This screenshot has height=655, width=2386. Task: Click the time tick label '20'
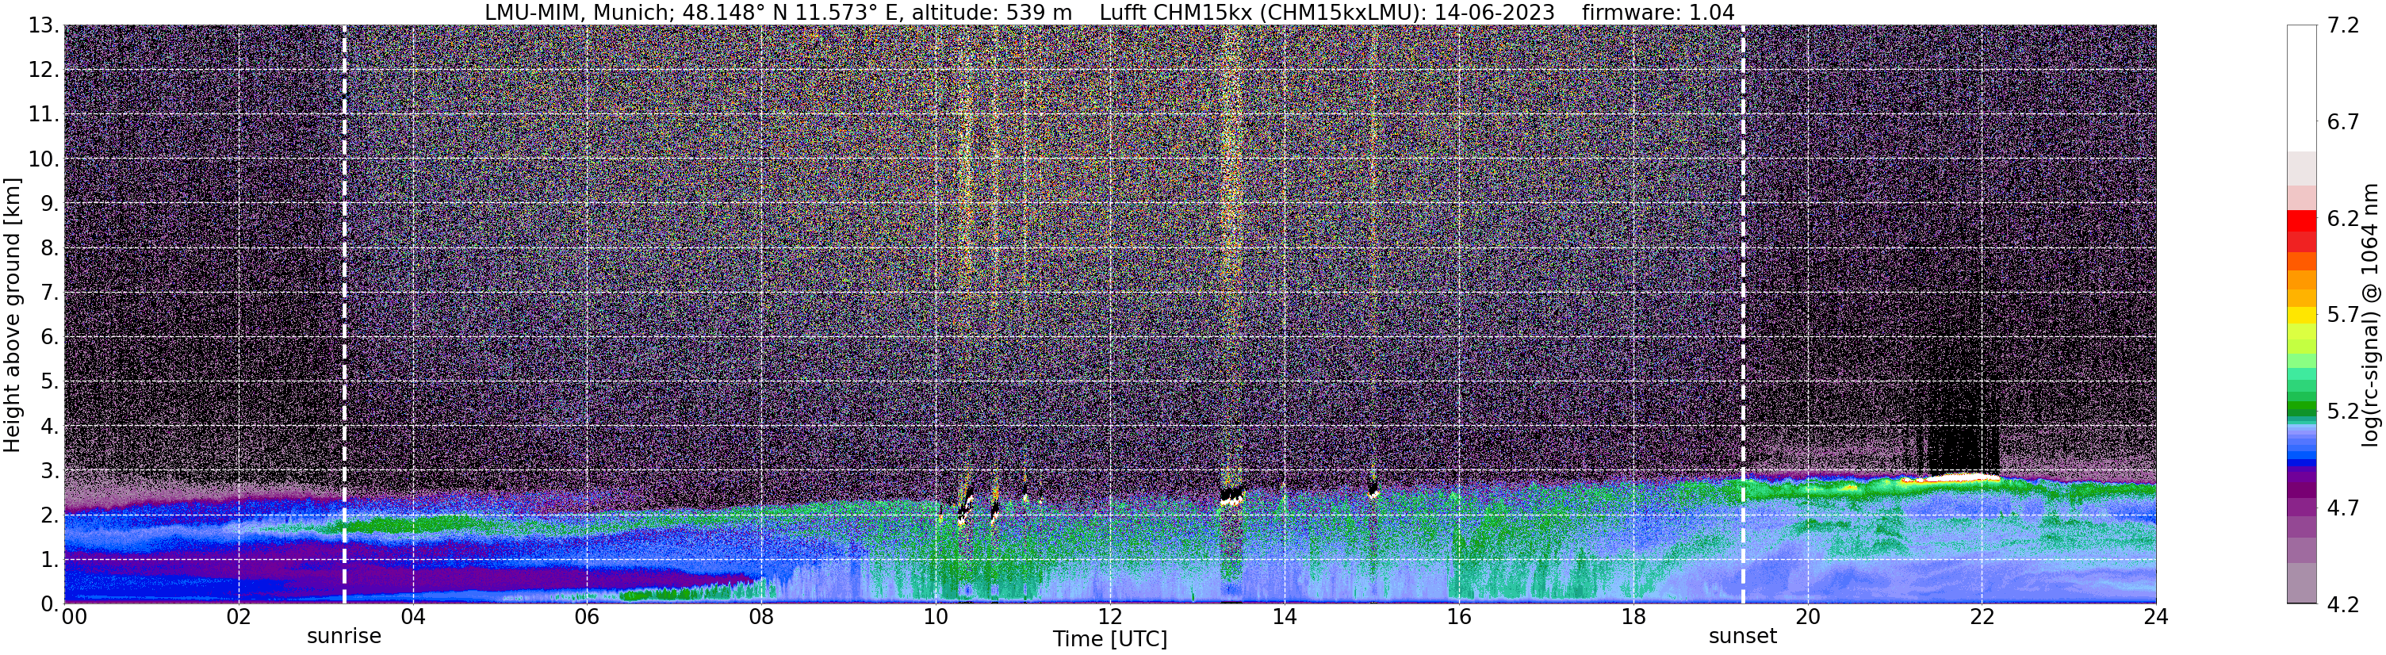pyautogui.click(x=1807, y=617)
